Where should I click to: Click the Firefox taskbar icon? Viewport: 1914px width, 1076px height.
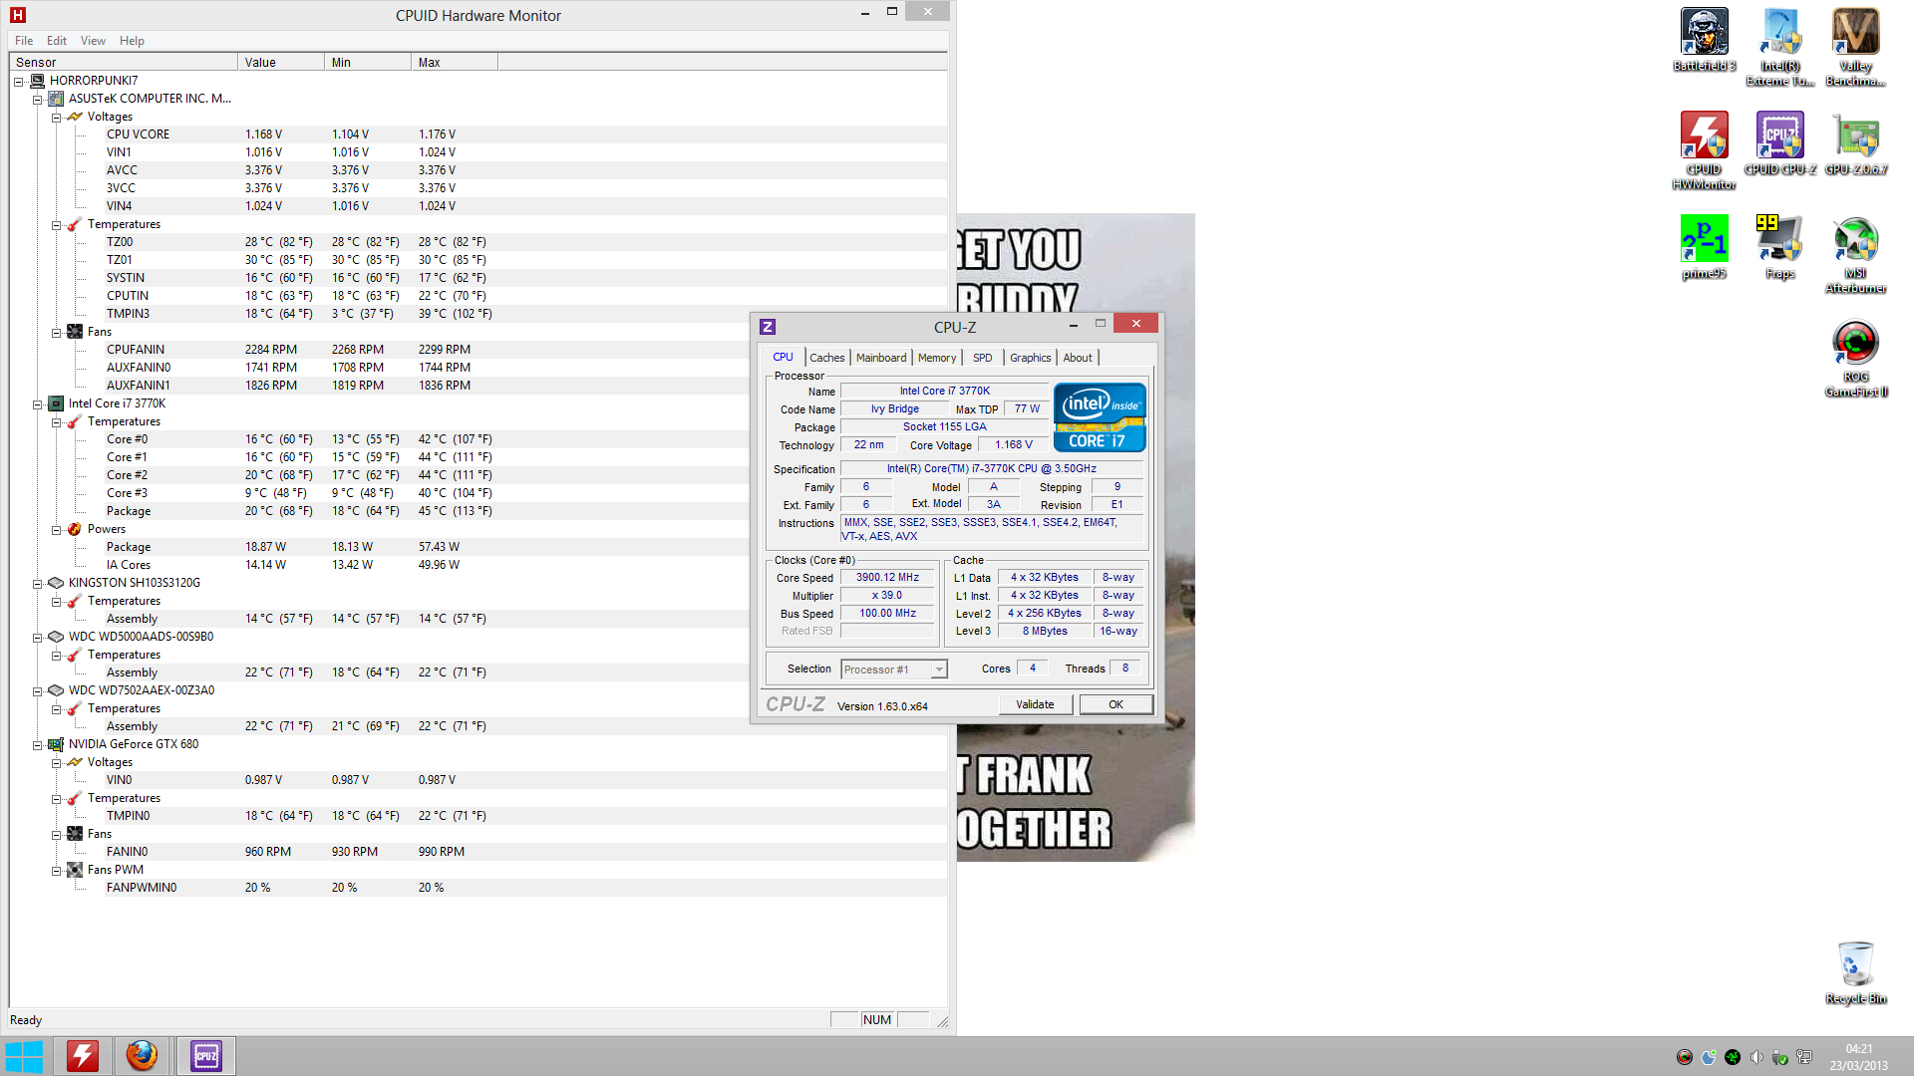[x=142, y=1055]
